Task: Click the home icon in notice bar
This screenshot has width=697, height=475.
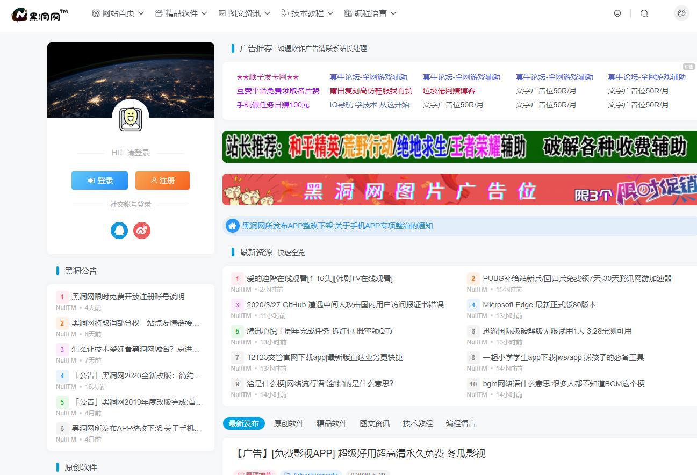Action: point(232,226)
